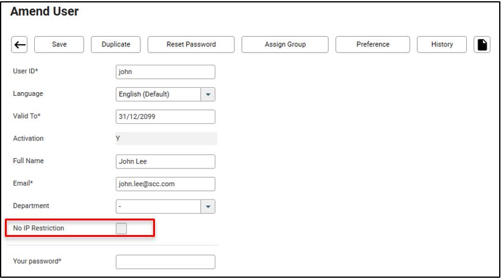Viewport: 501px width, 279px height.
Task: Expand the Language dropdown arrow
Action: (x=208, y=95)
